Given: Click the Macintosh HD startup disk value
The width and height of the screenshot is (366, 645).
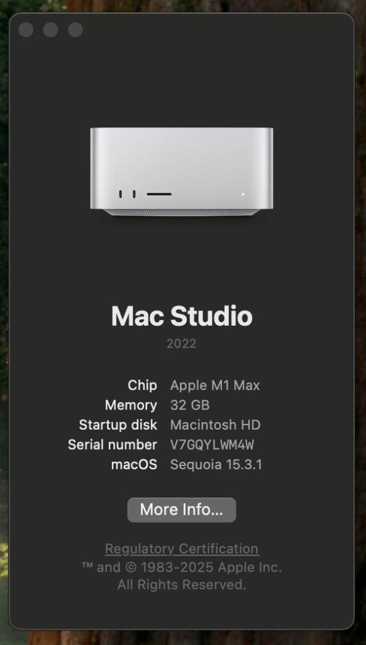Looking at the screenshot, I should (x=215, y=425).
